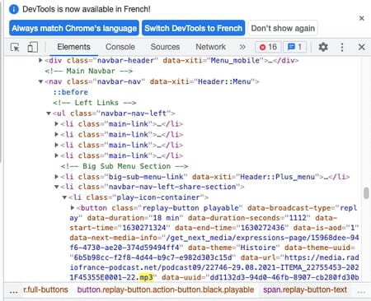The image size is (371, 301).
Task: Click the Header::Menu attribute value
Action: coord(224,81)
